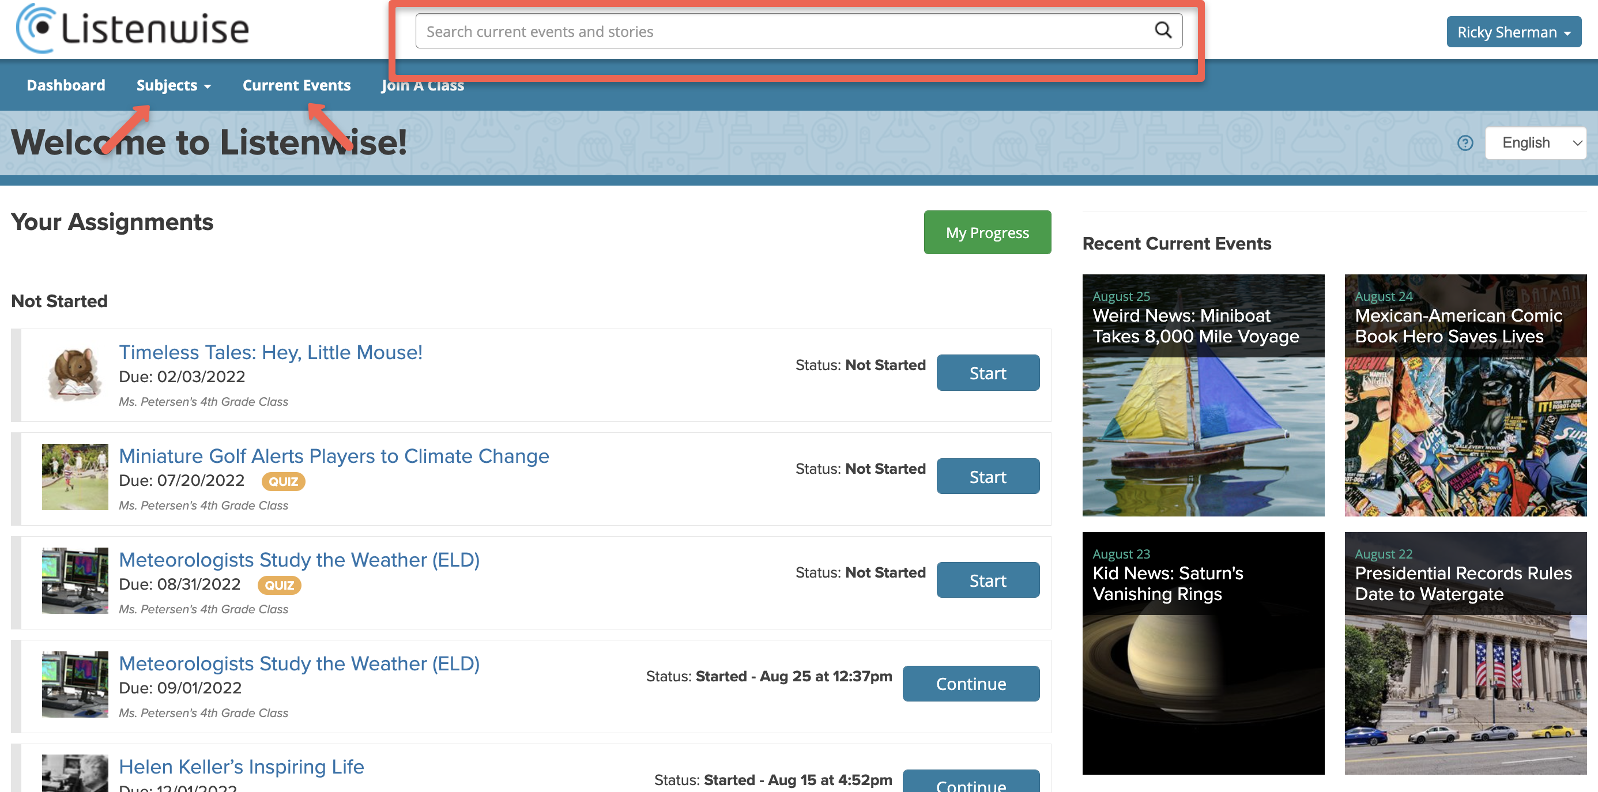The image size is (1598, 792).
Task: Open Presidential Records Rules Date to Watergate
Action: [1465, 653]
